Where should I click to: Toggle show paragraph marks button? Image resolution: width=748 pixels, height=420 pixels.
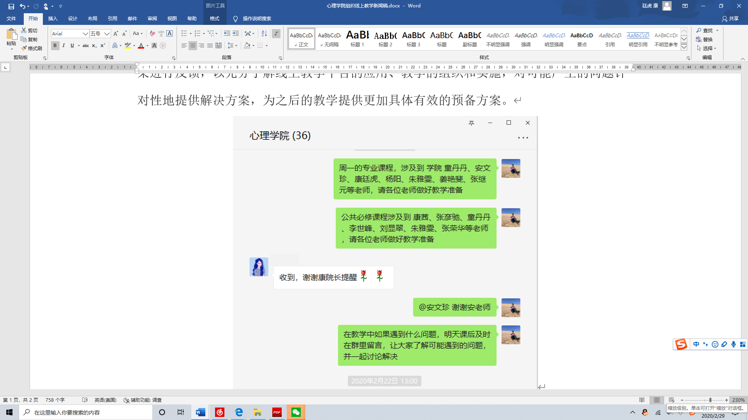276,34
